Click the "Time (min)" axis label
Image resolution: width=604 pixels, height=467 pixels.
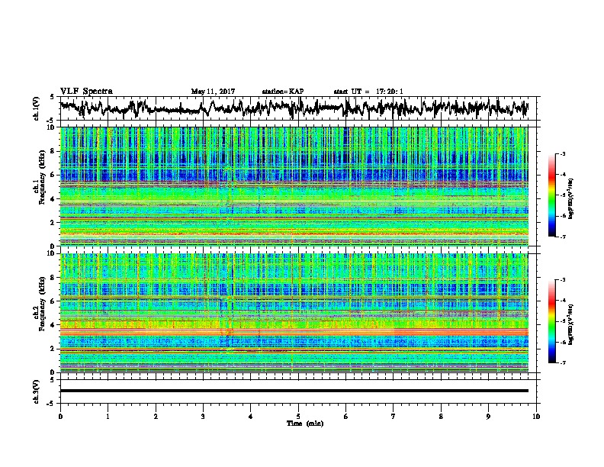[305, 424]
